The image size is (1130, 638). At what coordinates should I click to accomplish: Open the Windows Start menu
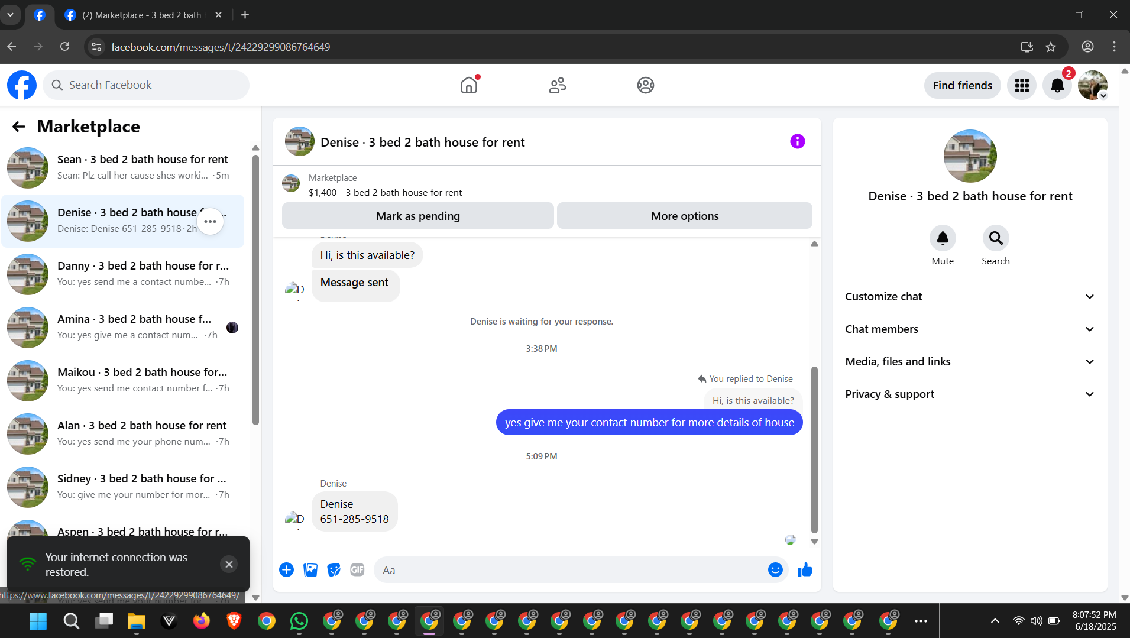(38, 621)
